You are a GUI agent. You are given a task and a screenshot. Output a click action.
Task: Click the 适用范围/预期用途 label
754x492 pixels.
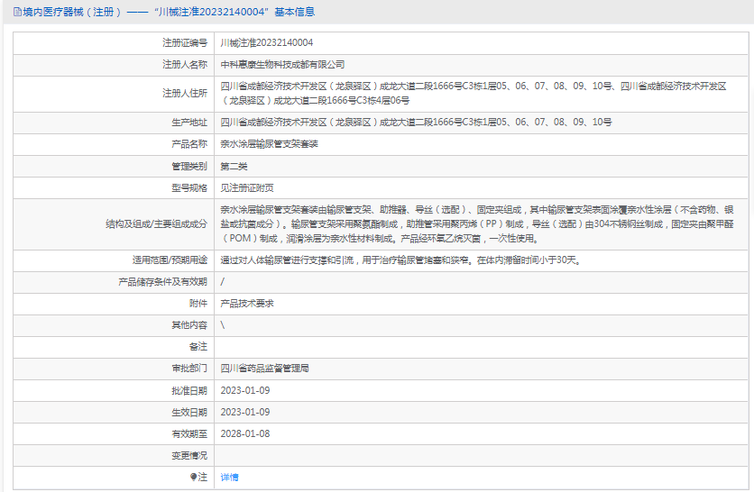[170, 260]
